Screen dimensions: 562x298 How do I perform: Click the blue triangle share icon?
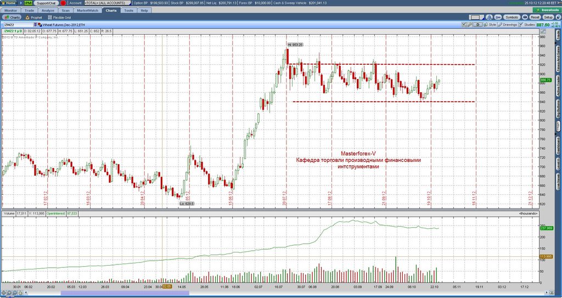490,17
